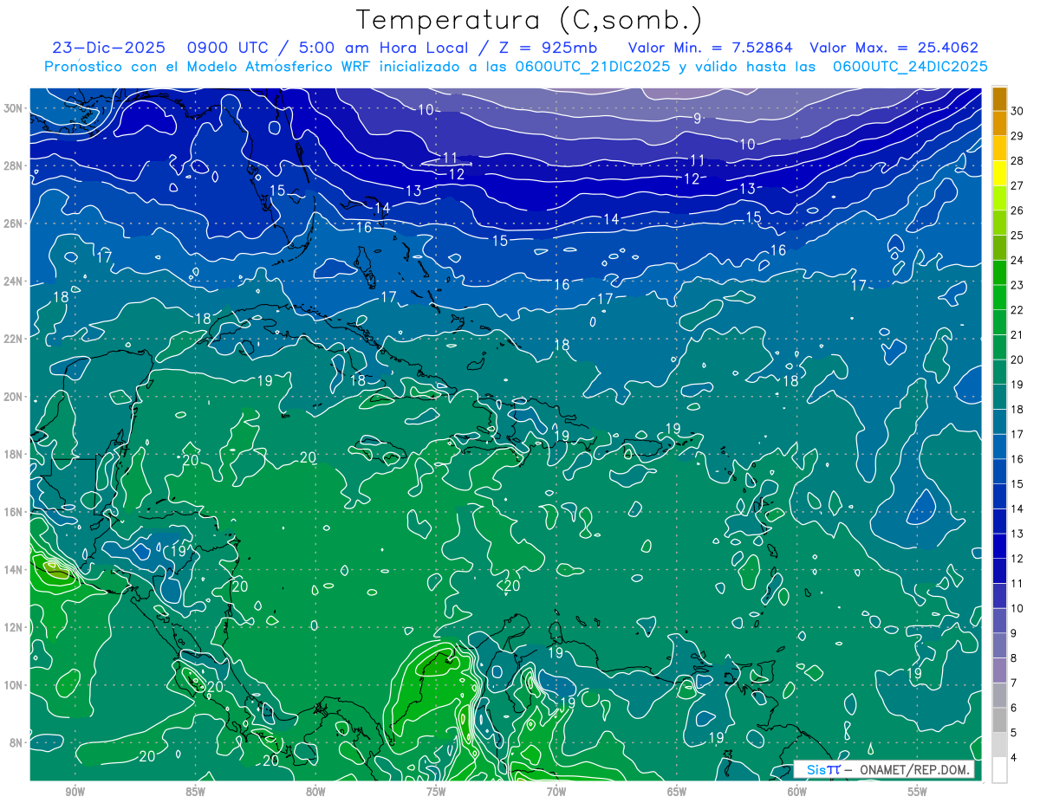
Task: Click the "28N" latitude axis label
Action: (15, 165)
